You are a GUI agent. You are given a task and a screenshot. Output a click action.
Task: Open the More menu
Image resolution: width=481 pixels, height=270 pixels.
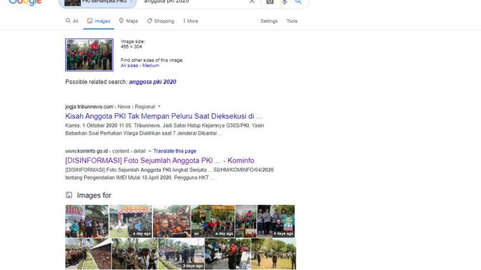pyautogui.click(x=191, y=21)
